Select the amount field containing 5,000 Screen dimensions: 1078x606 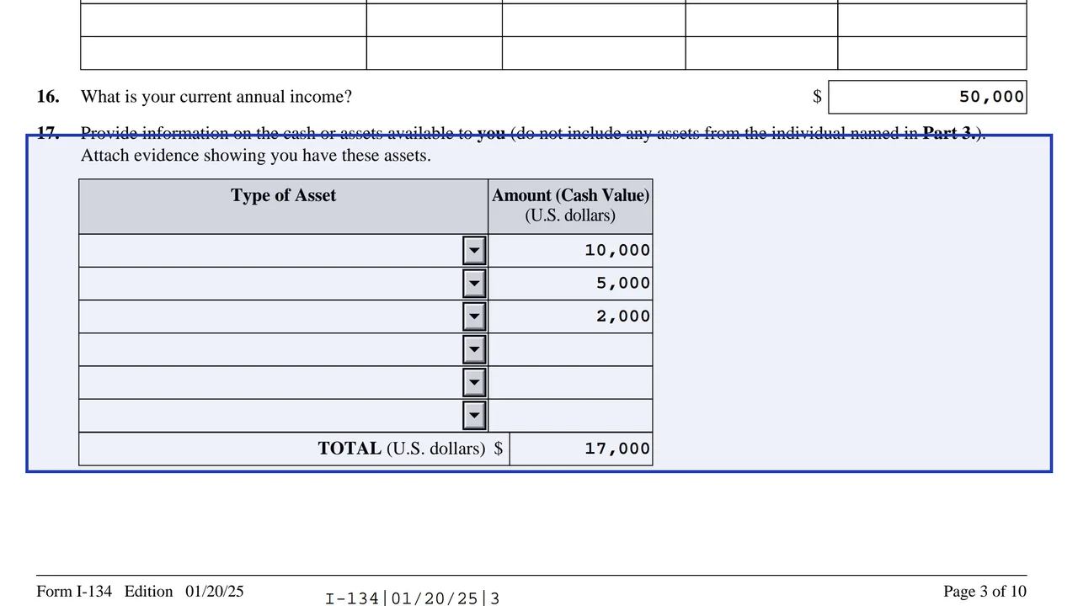(570, 283)
